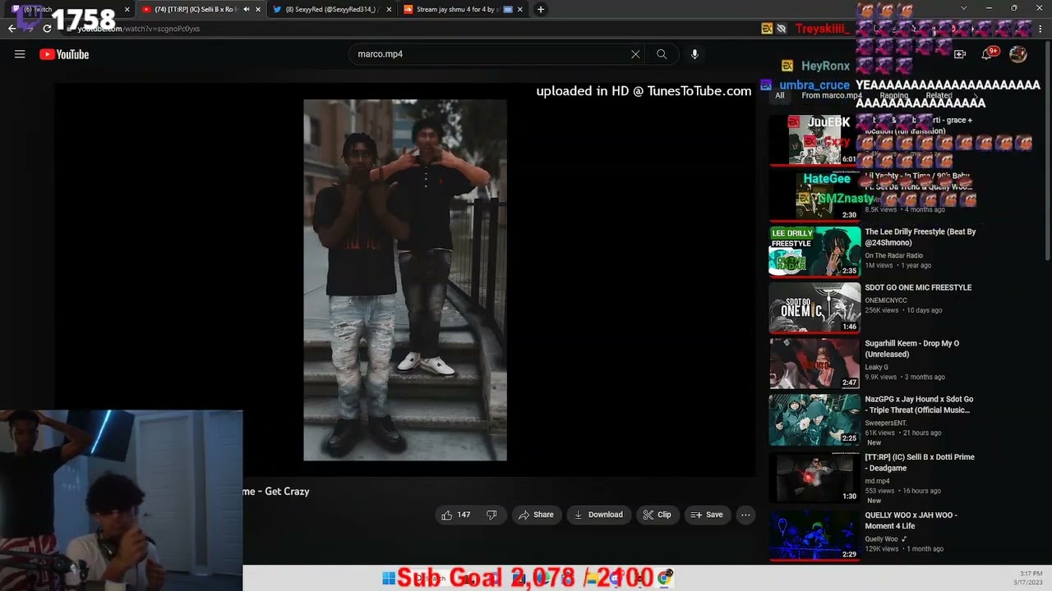Go back with the browser back arrow
1052x591 pixels.
[x=12, y=28]
